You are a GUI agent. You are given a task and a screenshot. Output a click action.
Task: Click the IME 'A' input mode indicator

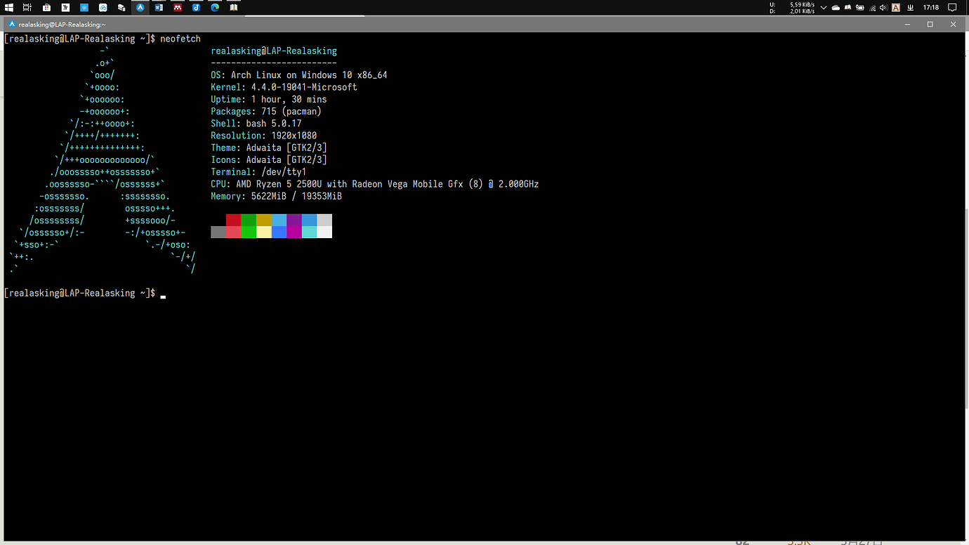[896, 8]
